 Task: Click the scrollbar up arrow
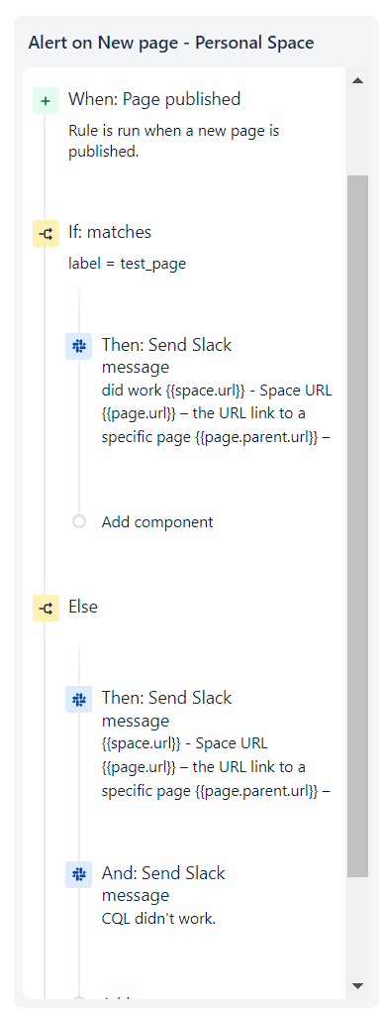(358, 80)
